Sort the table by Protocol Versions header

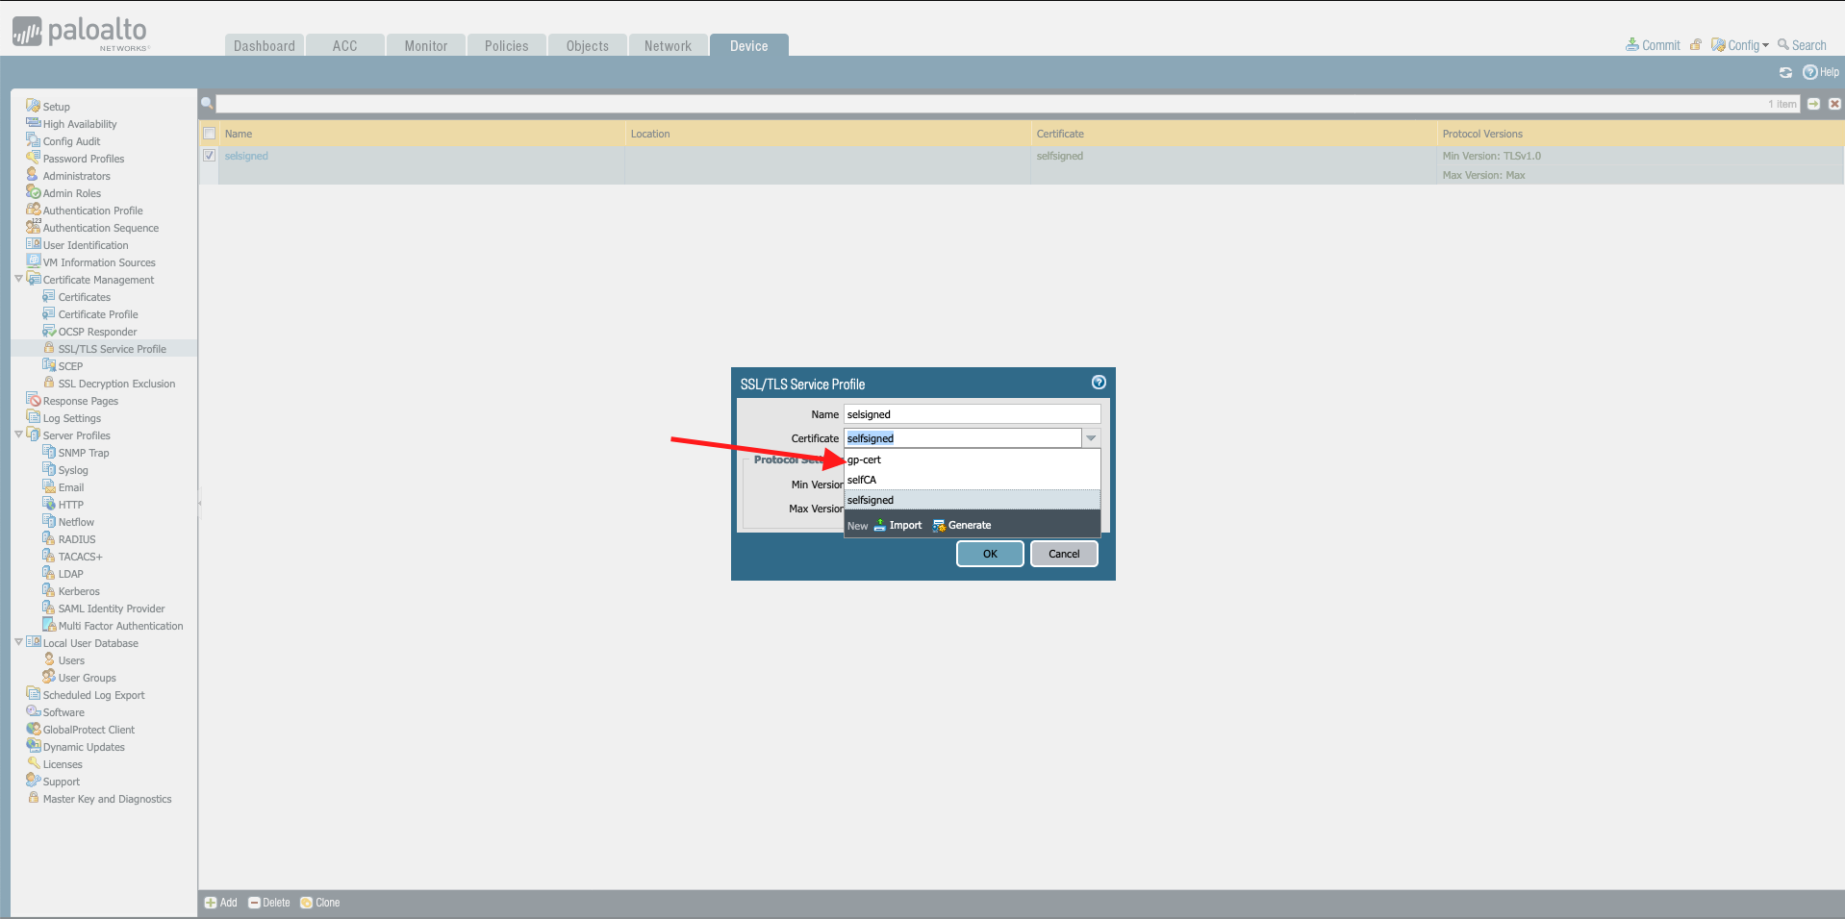(1640, 134)
